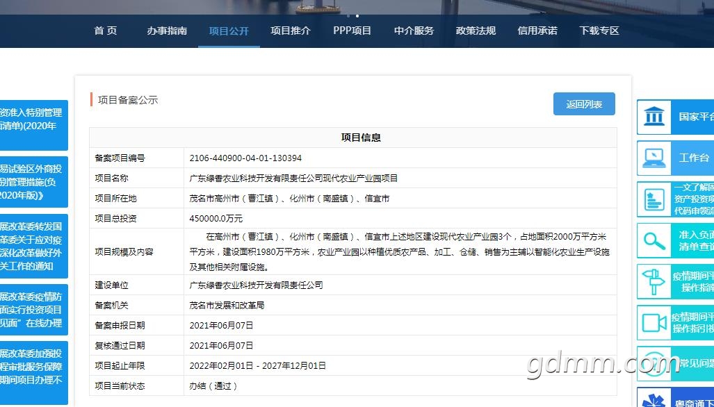Open the 下载专区 menu item
The height and width of the screenshot is (407, 714).
[x=599, y=31]
